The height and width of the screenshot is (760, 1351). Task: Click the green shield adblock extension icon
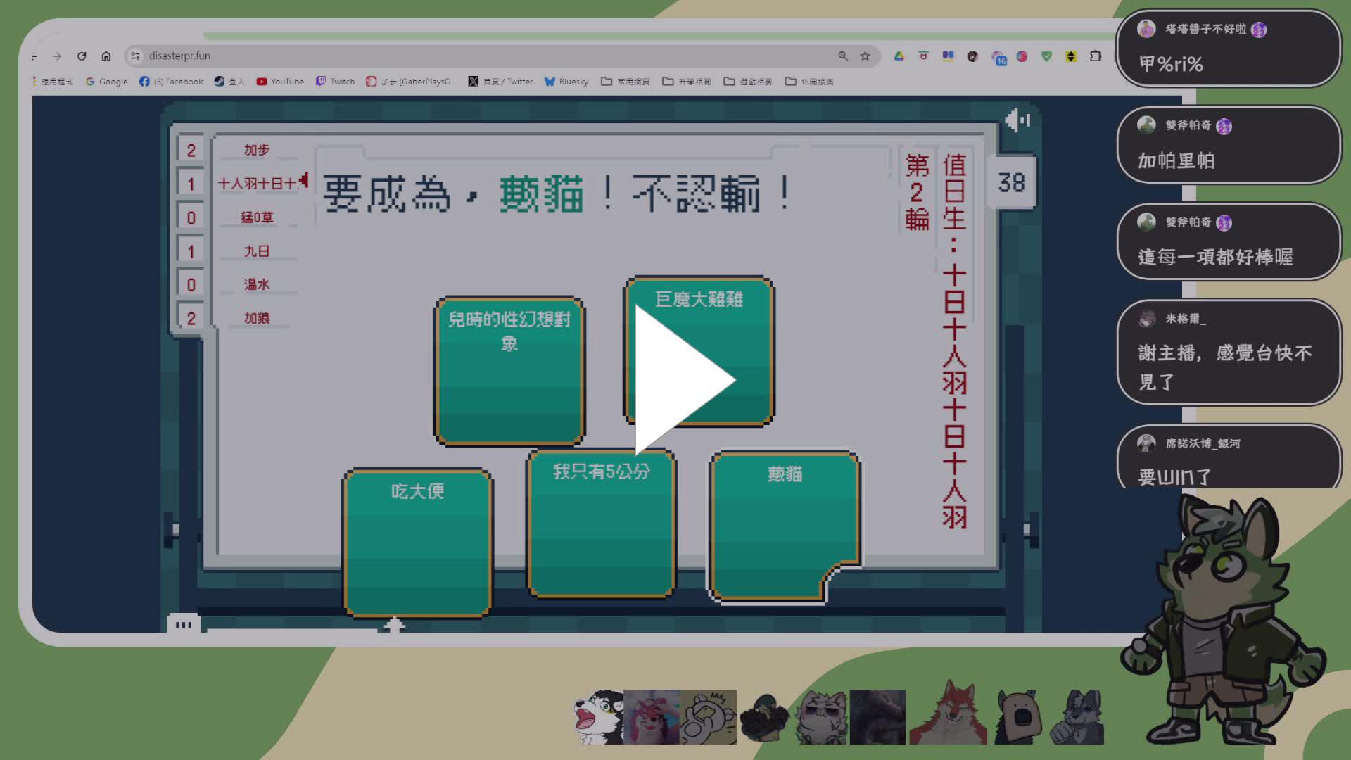click(1046, 56)
